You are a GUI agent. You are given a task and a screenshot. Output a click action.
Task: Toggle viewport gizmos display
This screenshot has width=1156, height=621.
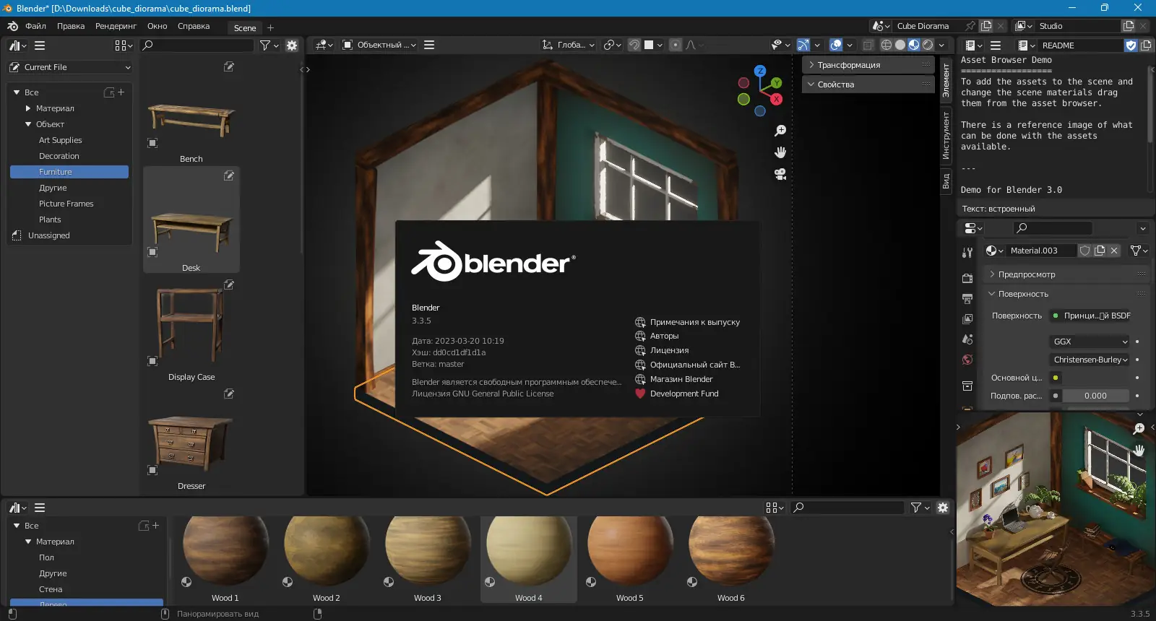click(803, 45)
